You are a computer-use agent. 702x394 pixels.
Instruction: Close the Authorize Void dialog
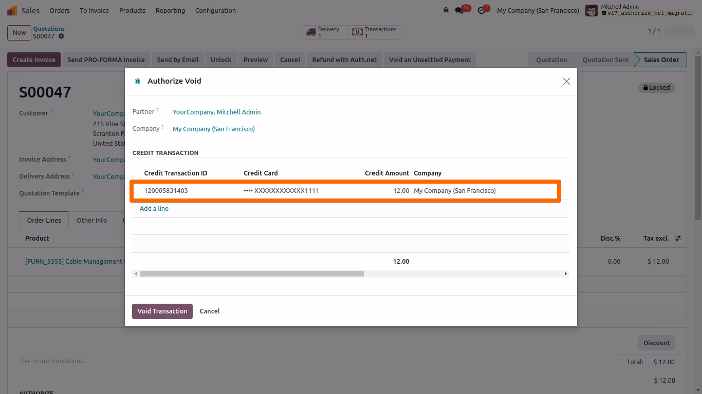[x=566, y=81]
